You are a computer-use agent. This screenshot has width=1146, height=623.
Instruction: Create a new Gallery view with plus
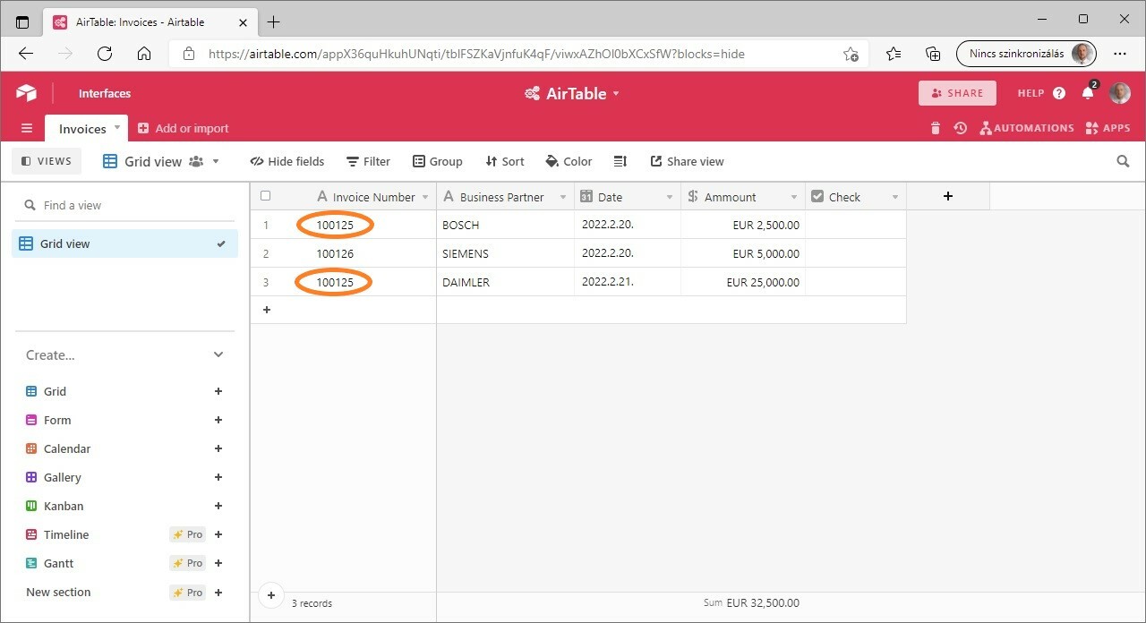[x=218, y=477]
